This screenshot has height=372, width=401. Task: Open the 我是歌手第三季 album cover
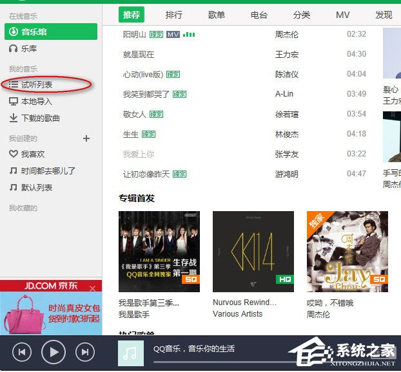click(159, 252)
